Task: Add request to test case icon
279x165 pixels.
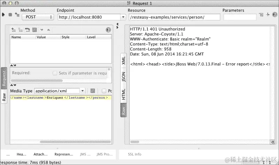Action: [x=17, y=14]
